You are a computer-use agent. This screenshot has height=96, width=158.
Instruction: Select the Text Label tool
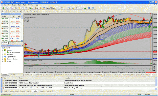pos(31,11)
